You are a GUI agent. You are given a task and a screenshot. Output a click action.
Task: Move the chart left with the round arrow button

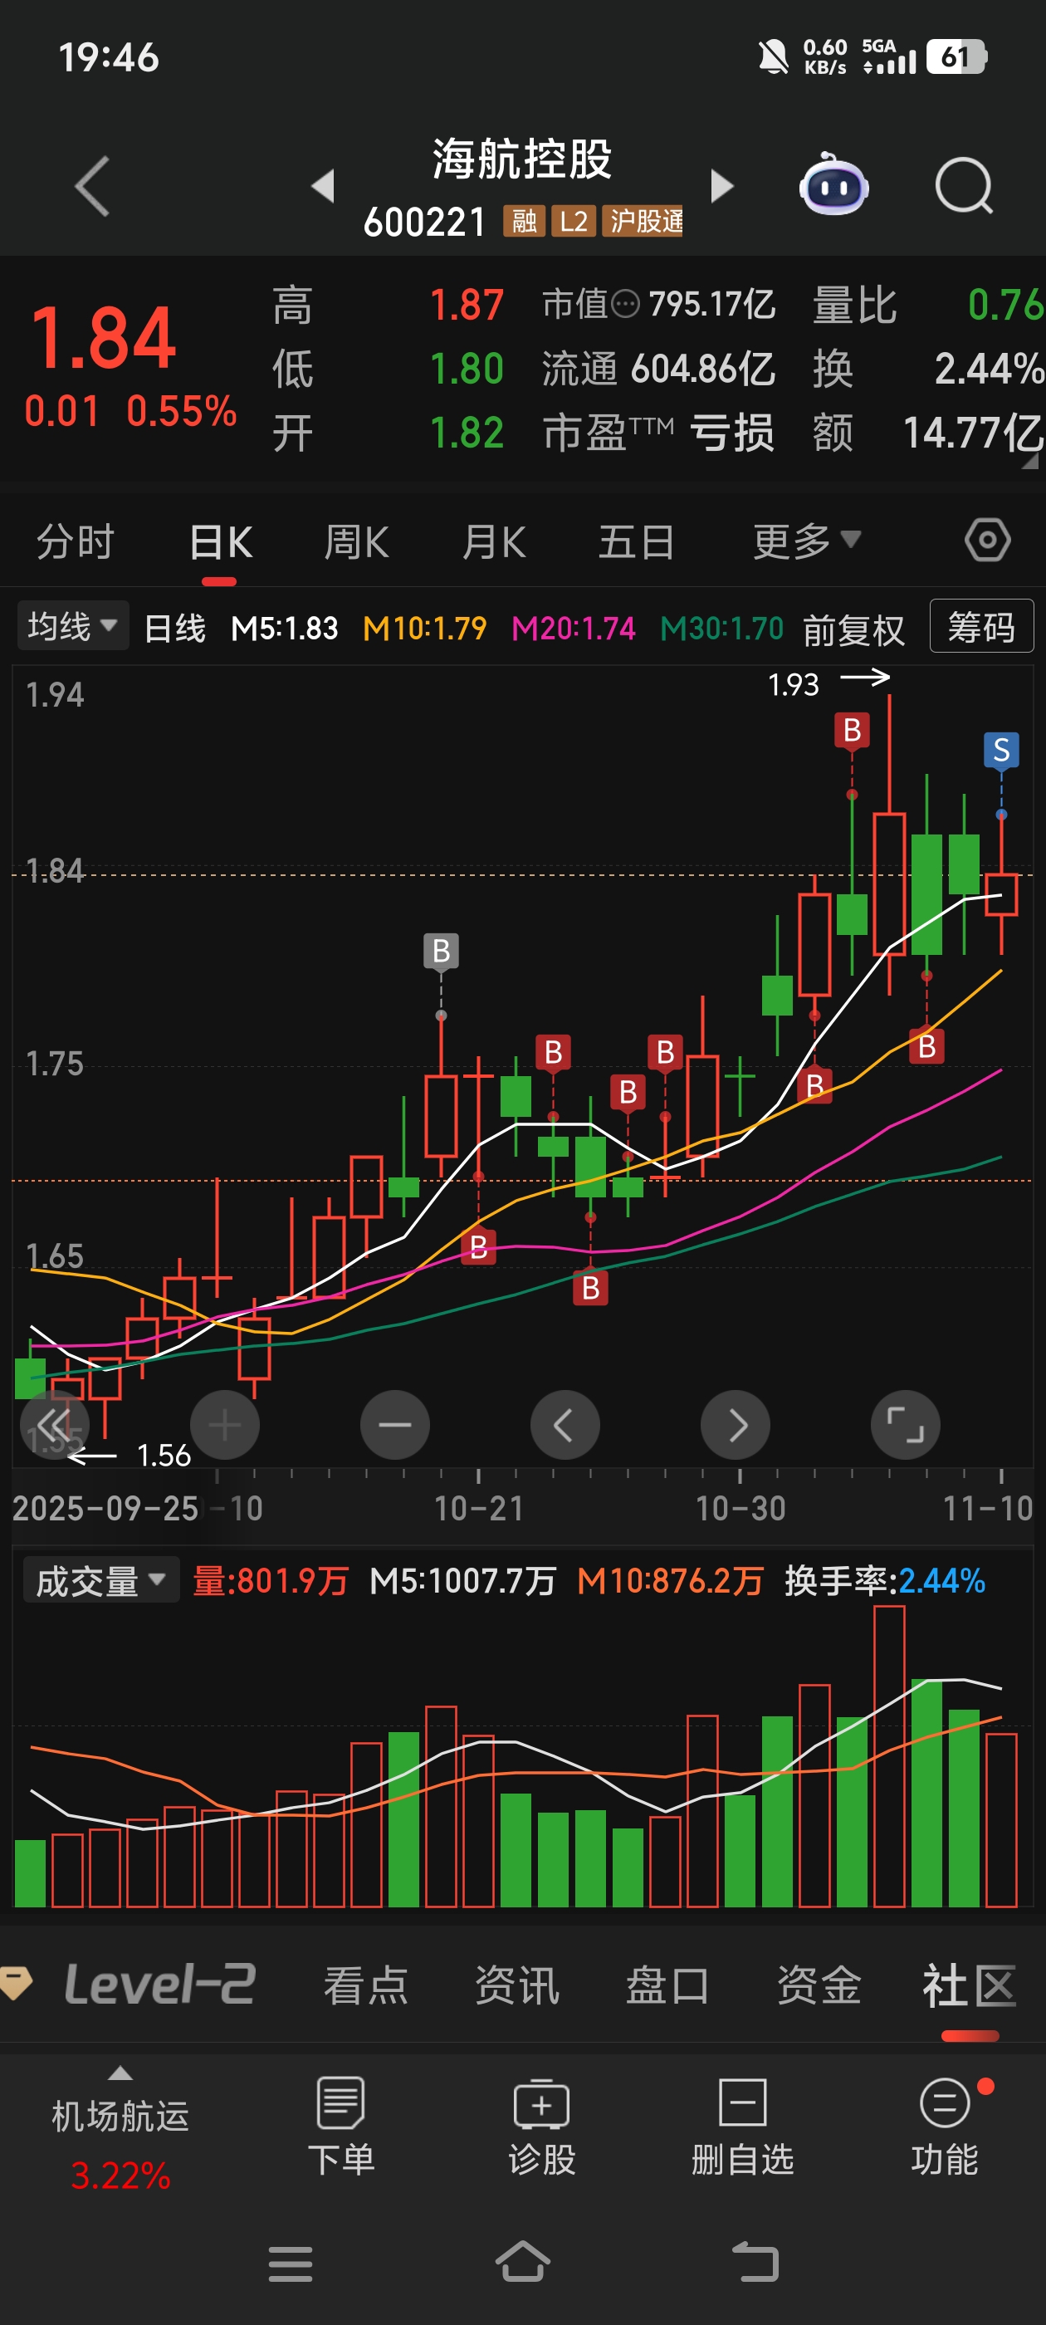pyautogui.click(x=565, y=1425)
